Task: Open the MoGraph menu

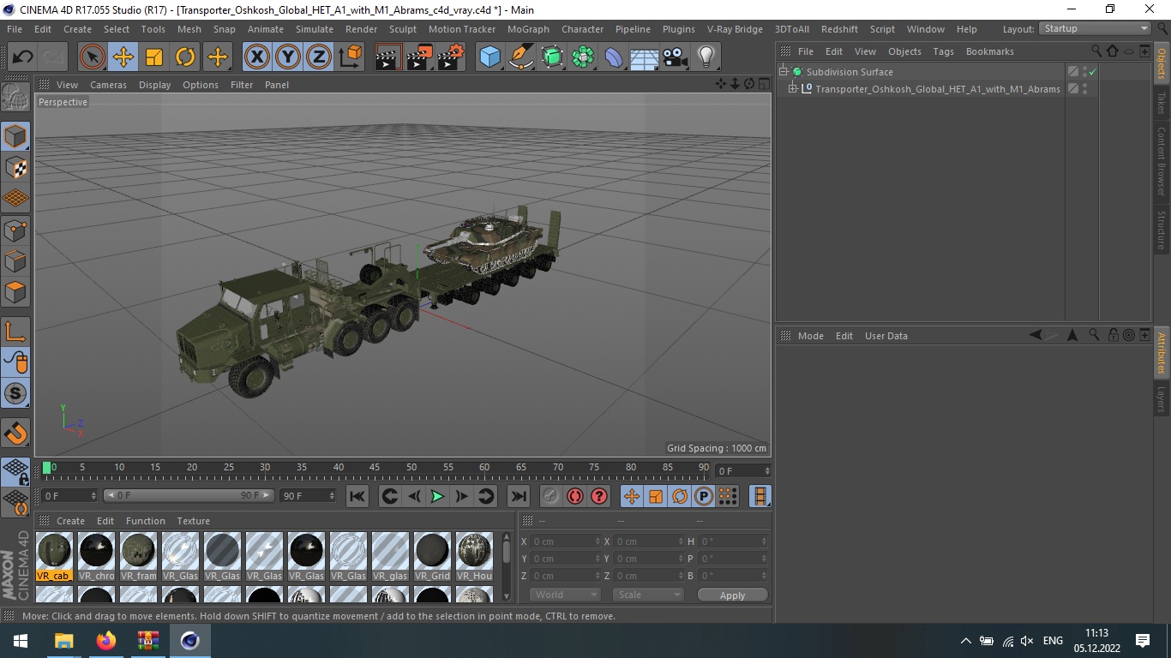Action: [528, 29]
